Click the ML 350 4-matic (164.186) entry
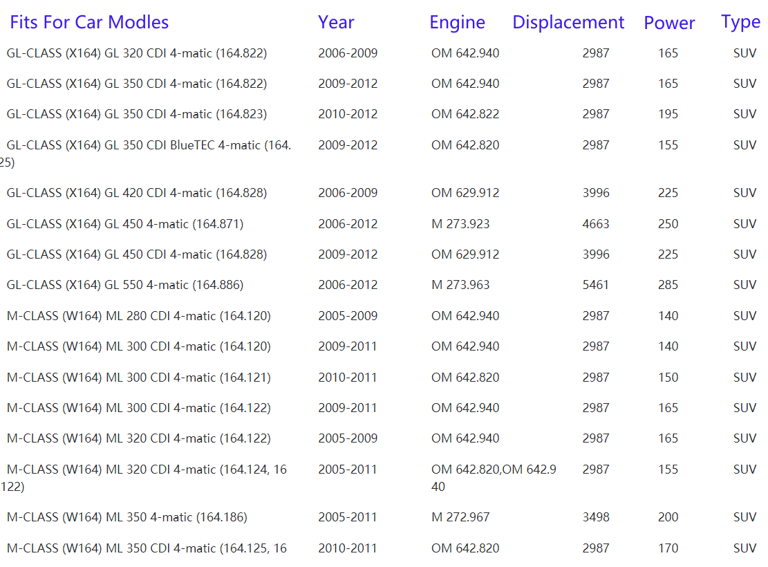Viewport: 768px width, 567px height. coord(127,517)
